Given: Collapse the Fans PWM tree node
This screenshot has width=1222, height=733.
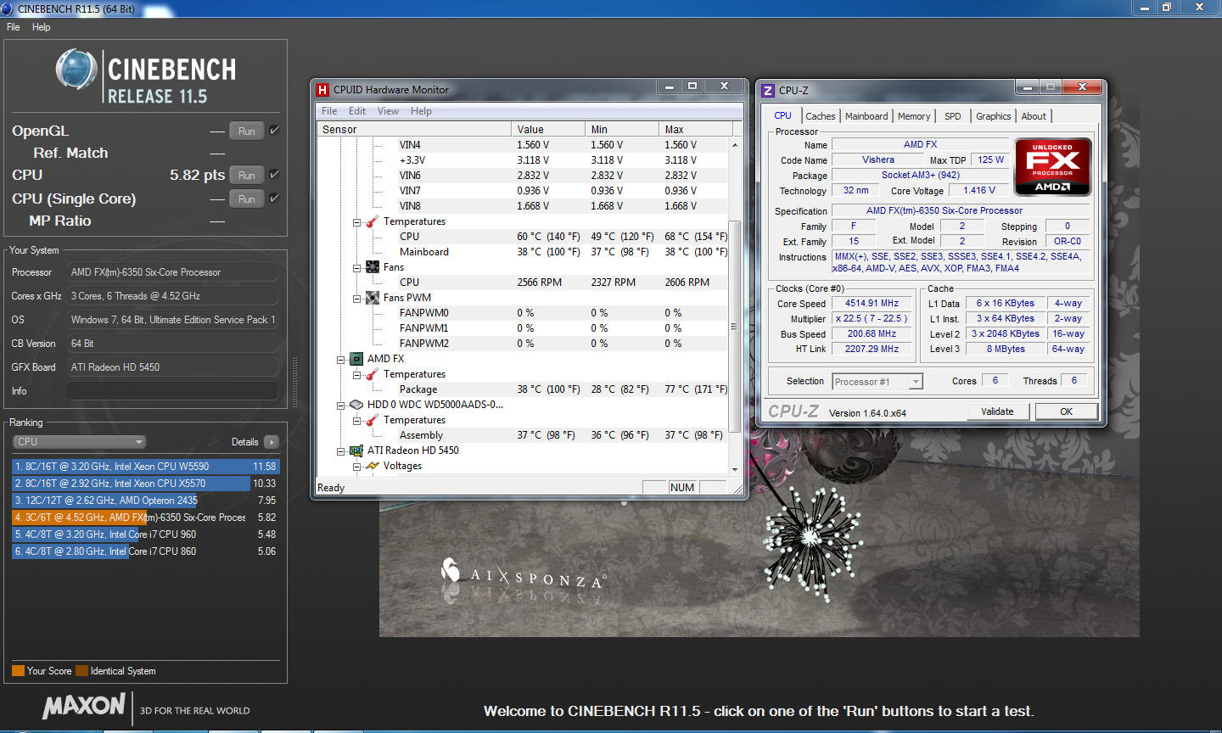Looking at the screenshot, I should coord(357,299).
